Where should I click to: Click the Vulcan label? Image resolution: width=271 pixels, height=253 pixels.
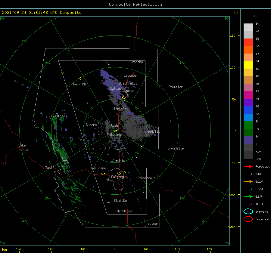click(153, 224)
